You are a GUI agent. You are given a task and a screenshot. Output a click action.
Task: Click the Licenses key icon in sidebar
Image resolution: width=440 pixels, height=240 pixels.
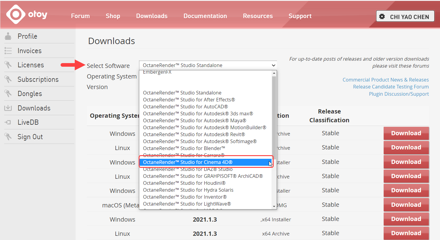click(x=8, y=65)
